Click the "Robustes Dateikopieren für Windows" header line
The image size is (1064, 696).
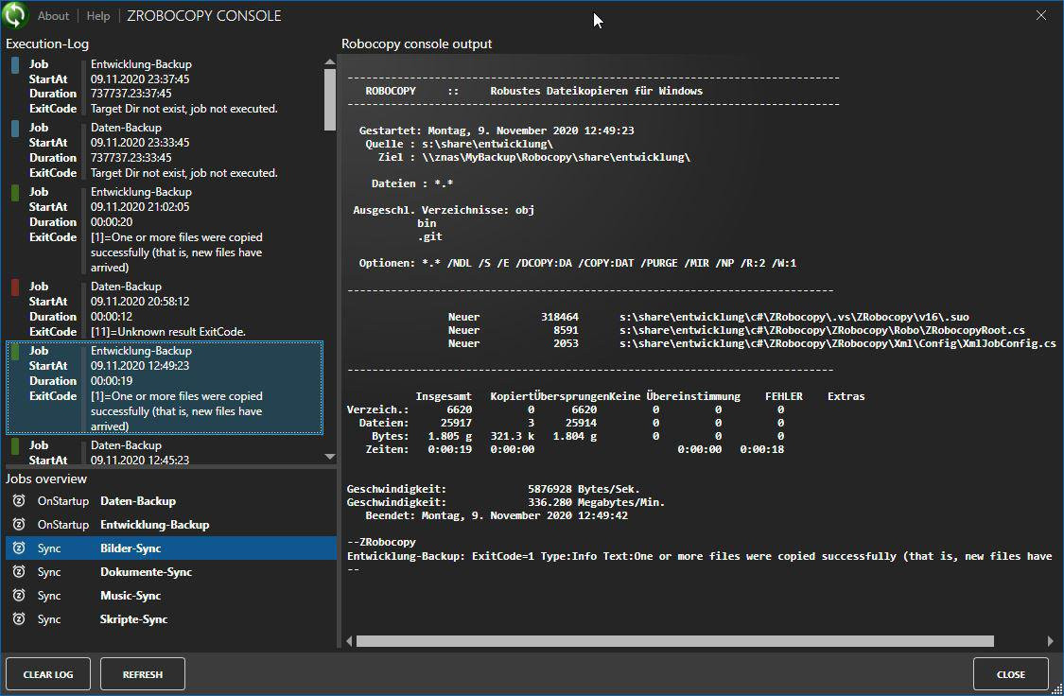[597, 91]
